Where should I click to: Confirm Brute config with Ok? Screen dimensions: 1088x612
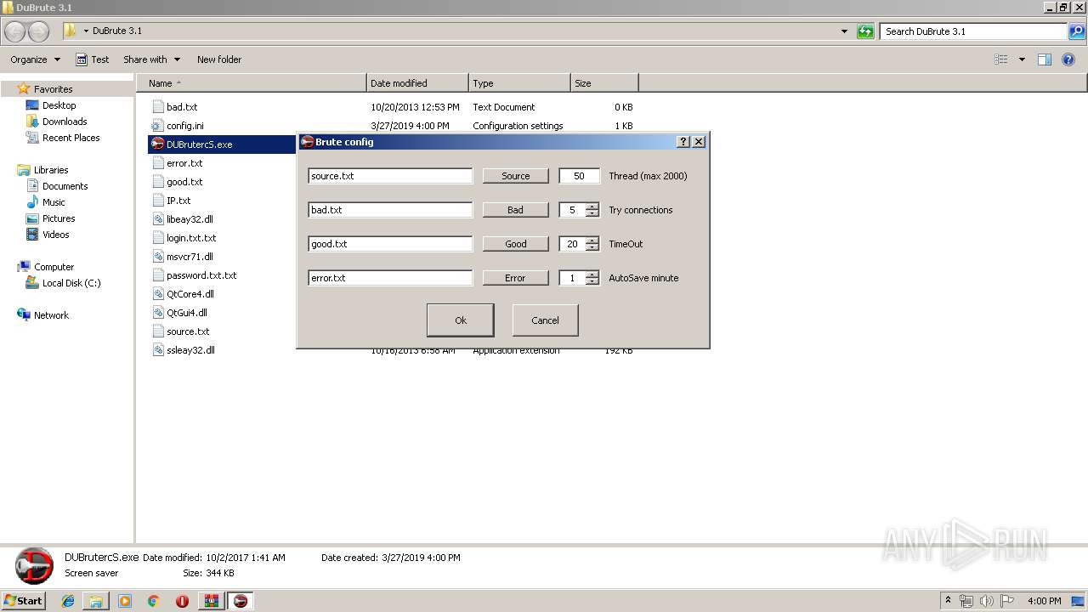point(460,320)
